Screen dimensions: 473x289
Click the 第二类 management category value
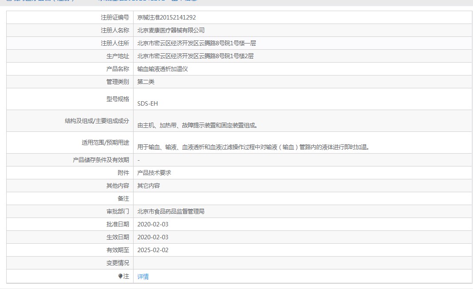(x=146, y=82)
